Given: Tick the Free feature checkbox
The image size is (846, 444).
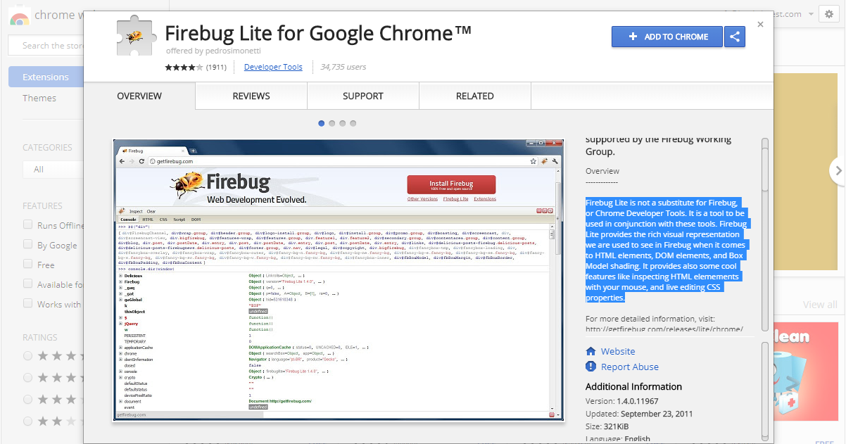Looking at the screenshot, I should (x=28, y=265).
